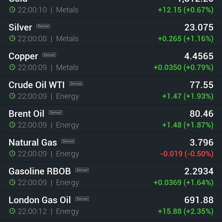Tap the clock icon in Silver row
This screenshot has height=222, width=222.
point(12,38)
